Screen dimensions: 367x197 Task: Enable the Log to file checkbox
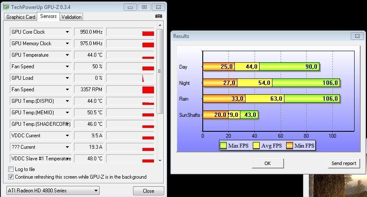11,169
